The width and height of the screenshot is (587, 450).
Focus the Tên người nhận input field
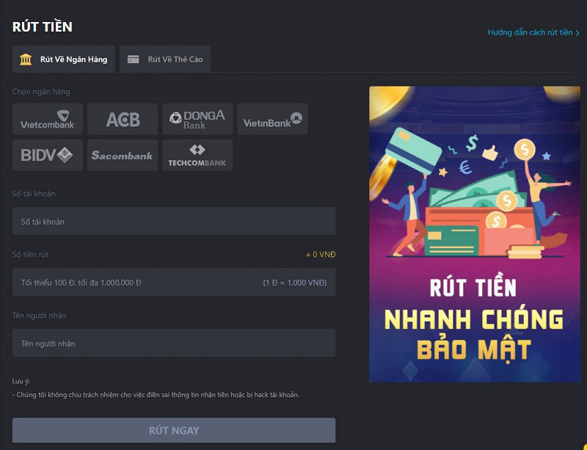(x=174, y=344)
